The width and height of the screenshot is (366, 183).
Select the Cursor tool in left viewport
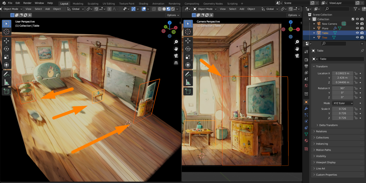coord(6,31)
